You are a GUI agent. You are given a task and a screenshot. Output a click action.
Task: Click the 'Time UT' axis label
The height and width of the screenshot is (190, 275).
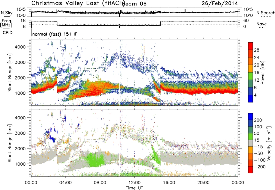click(134, 188)
